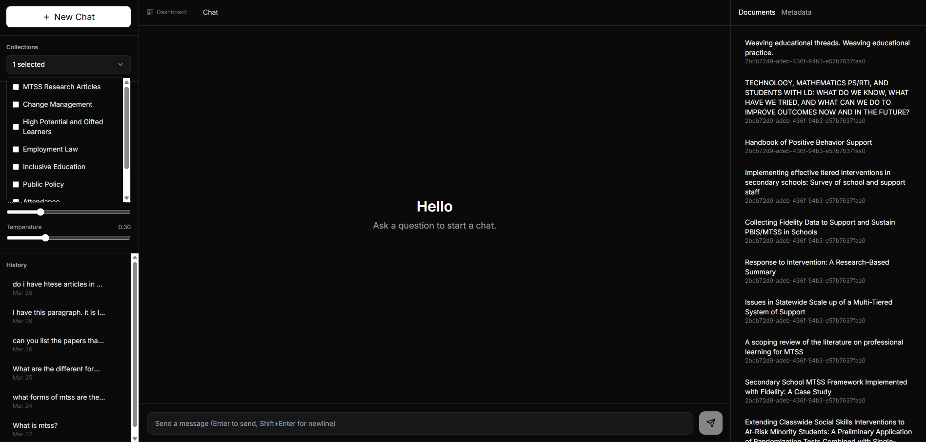
Task: Select document 'Issues in Statewide Scale up'
Action: (x=827, y=311)
